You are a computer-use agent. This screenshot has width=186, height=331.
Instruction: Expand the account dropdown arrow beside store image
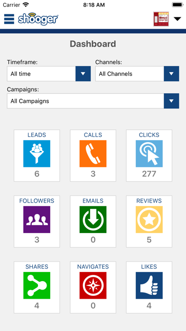coord(177,19)
